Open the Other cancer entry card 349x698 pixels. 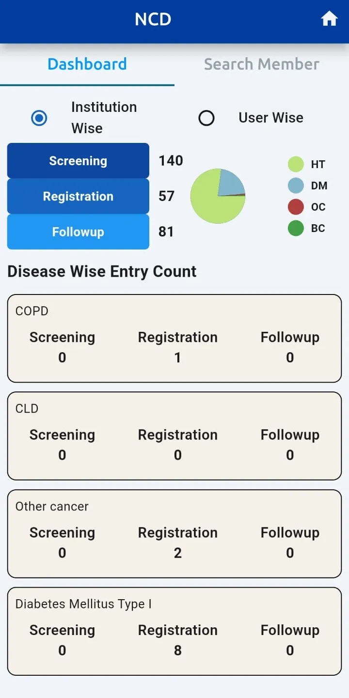[174, 534]
